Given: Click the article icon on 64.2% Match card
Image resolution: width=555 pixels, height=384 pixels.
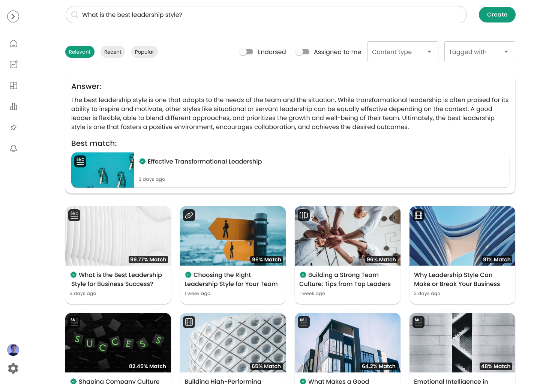Looking at the screenshot, I should coord(304,322).
